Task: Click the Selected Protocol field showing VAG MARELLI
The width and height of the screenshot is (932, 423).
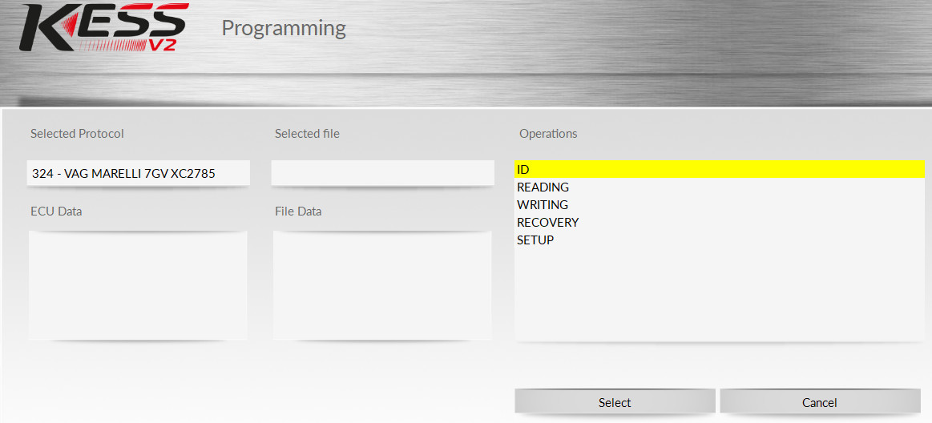Action: pyautogui.click(x=138, y=173)
